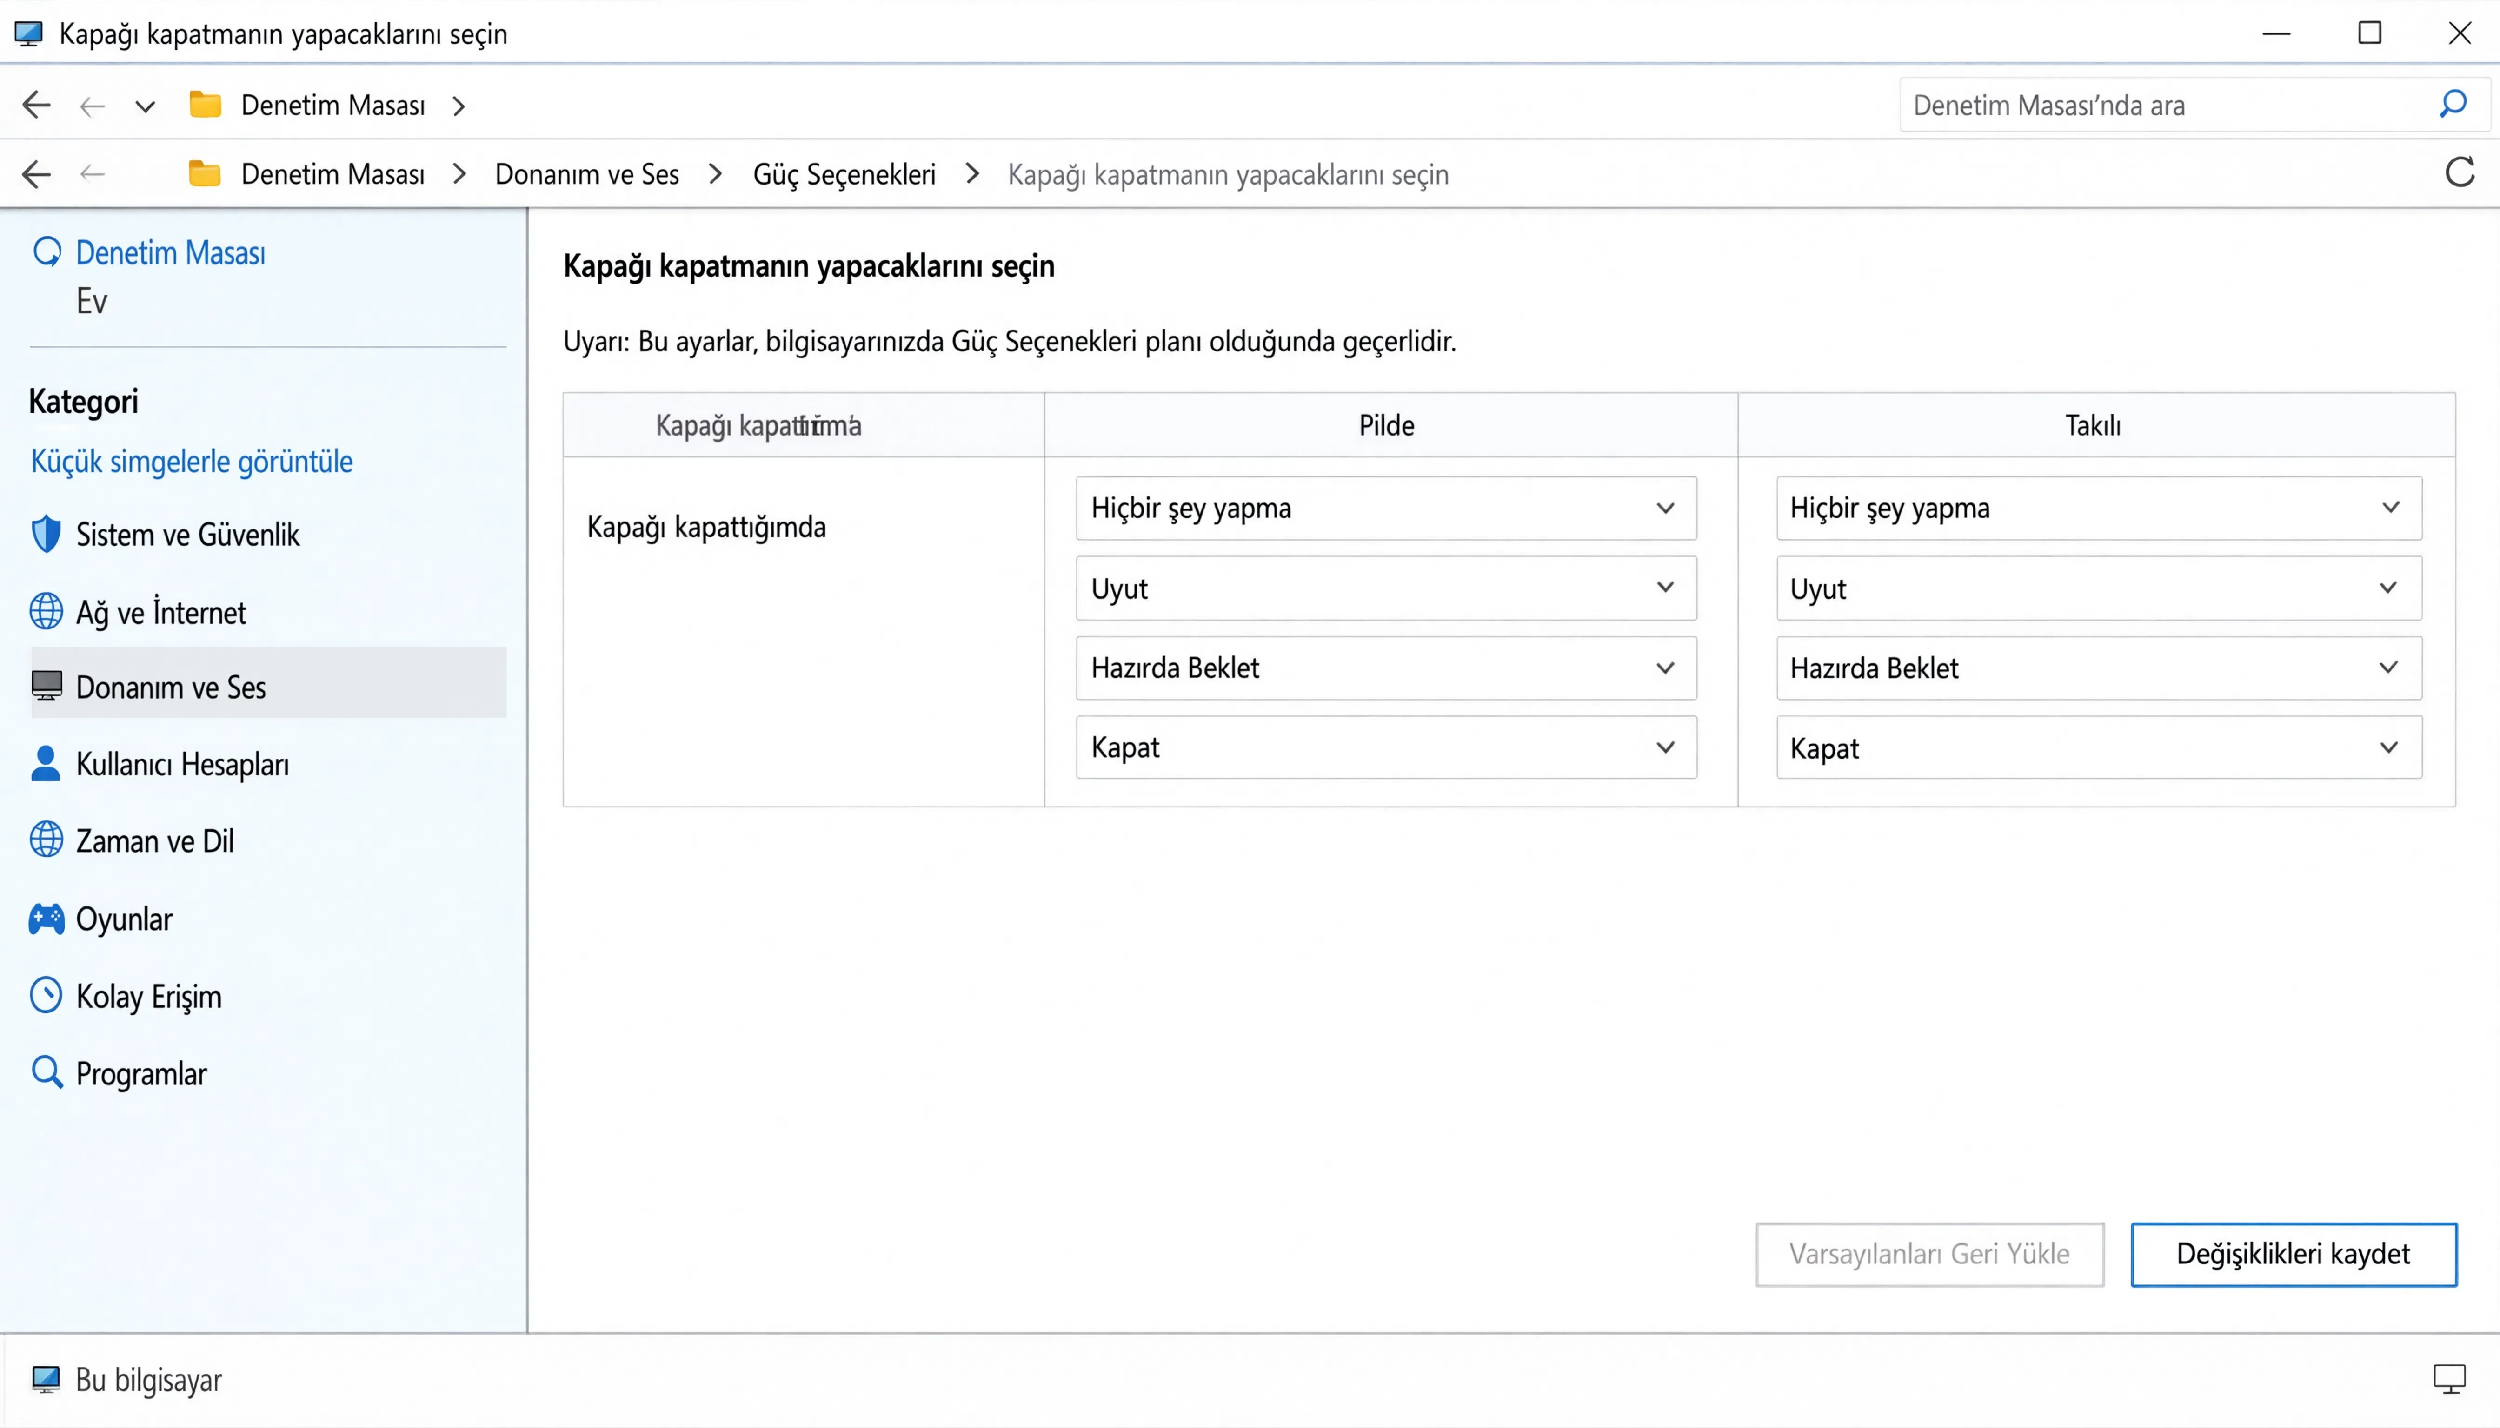
Task: Save with the 'Değişiklikleri kaydet' button
Action: (2293, 1255)
